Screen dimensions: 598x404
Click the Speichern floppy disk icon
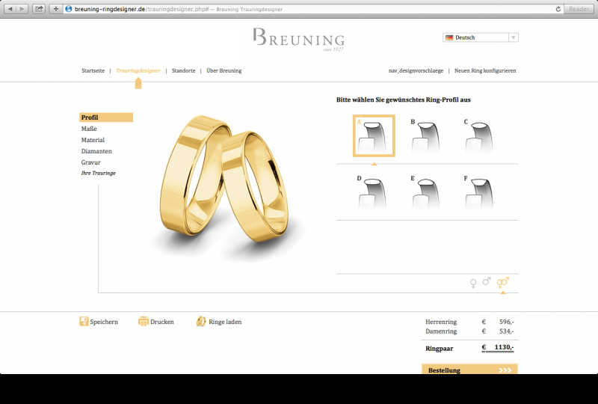[x=84, y=322]
